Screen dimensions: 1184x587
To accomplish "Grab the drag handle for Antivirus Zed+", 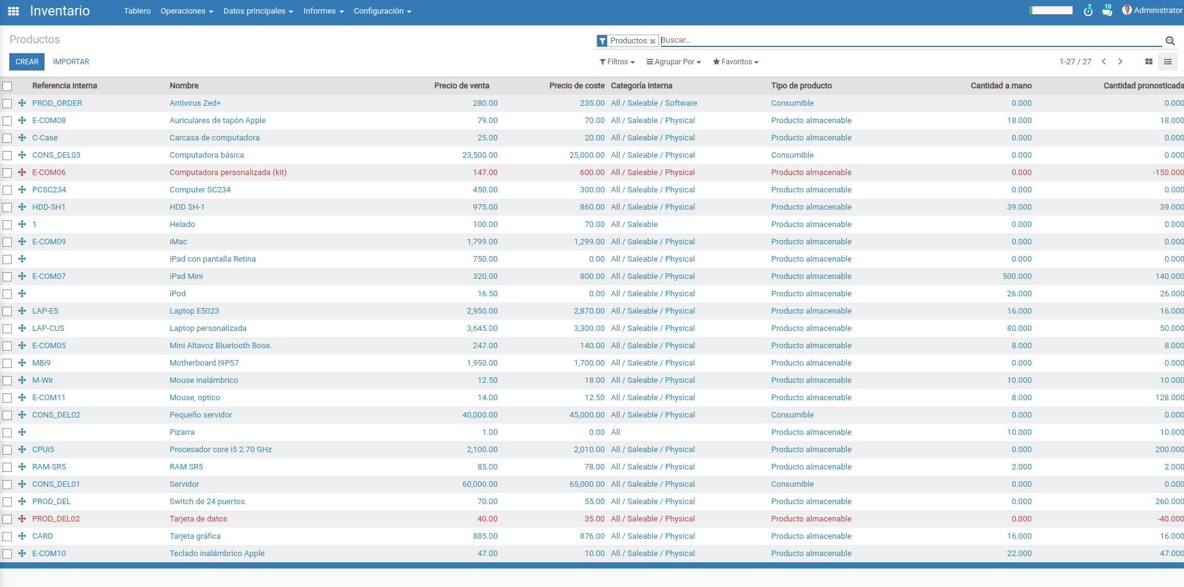I will [22, 103].
